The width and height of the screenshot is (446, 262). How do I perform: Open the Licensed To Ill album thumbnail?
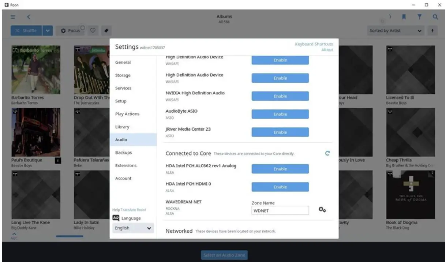[x=411, y=70]
